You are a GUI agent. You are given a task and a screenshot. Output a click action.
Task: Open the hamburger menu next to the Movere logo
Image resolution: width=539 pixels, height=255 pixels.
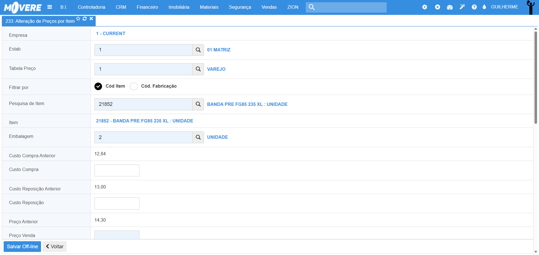coord(50,7)
